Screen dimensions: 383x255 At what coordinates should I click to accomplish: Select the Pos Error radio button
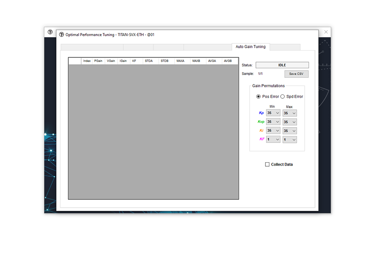coord(258,97)
